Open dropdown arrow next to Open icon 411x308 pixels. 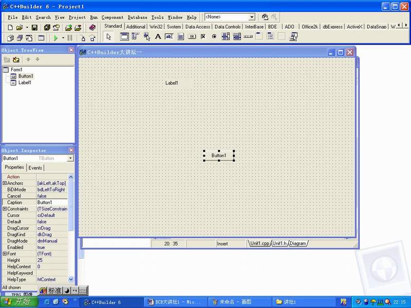[x=27, y=28]
